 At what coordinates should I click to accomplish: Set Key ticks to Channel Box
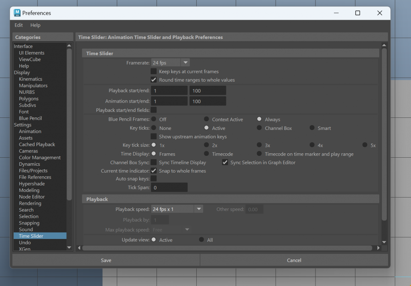point(259,128)
